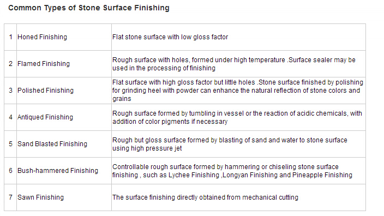Click the 'mechanical cutting' description text
Image resolution: width=384 pixels, height=216 pixels.
coord(205,197)
